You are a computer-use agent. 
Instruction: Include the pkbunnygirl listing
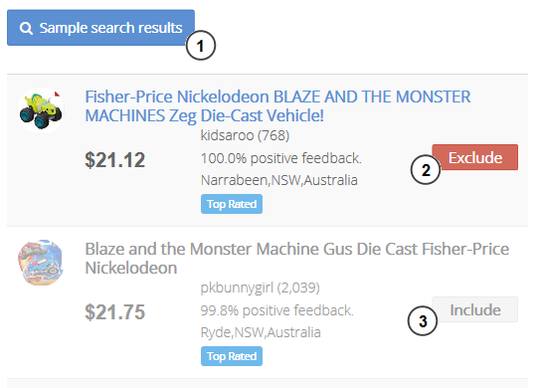[x=475, y=309]
